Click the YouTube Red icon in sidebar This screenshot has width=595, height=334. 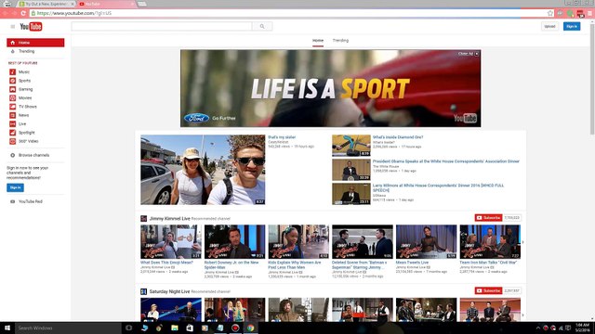tap(12, 201)
